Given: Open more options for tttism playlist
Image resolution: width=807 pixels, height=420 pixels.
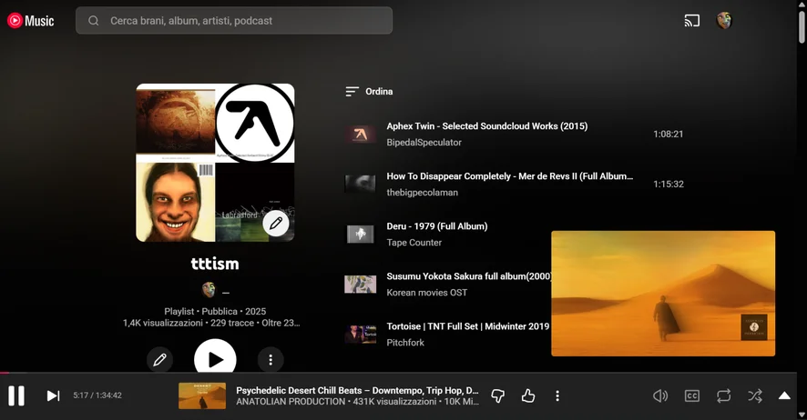Looking at the screenshot, I should tap(271, 360).
